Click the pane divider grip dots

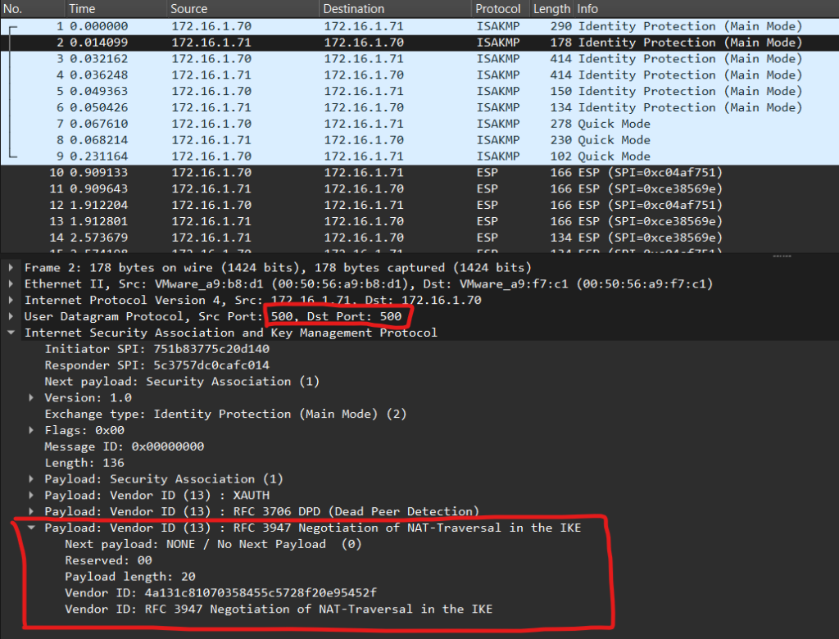coord(782,256)
